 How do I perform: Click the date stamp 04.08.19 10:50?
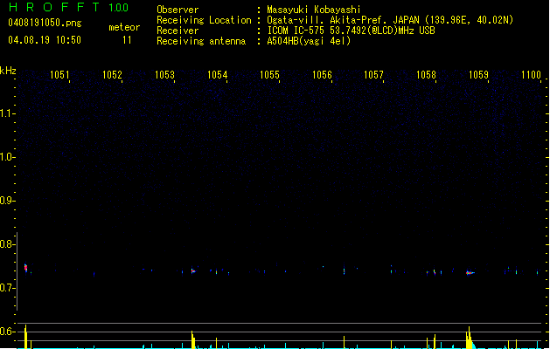(x=45, y=40)
